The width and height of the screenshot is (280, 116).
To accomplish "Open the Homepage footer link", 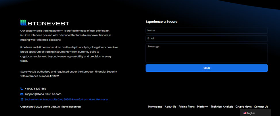I will point(155,107).
